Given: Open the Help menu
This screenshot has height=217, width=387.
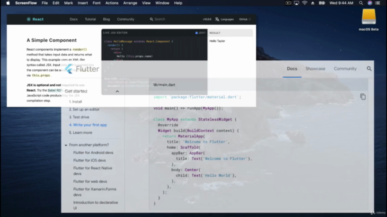Looking at the screenshot, I should point(178,3).
